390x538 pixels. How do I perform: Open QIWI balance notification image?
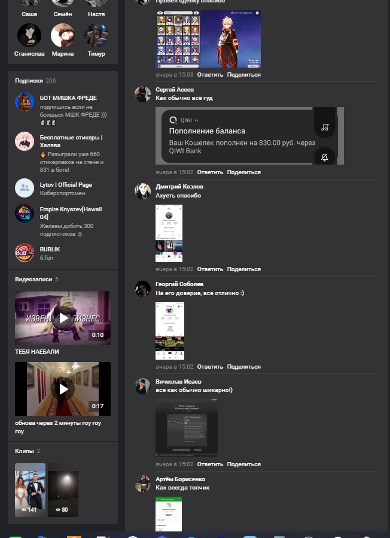249,136
